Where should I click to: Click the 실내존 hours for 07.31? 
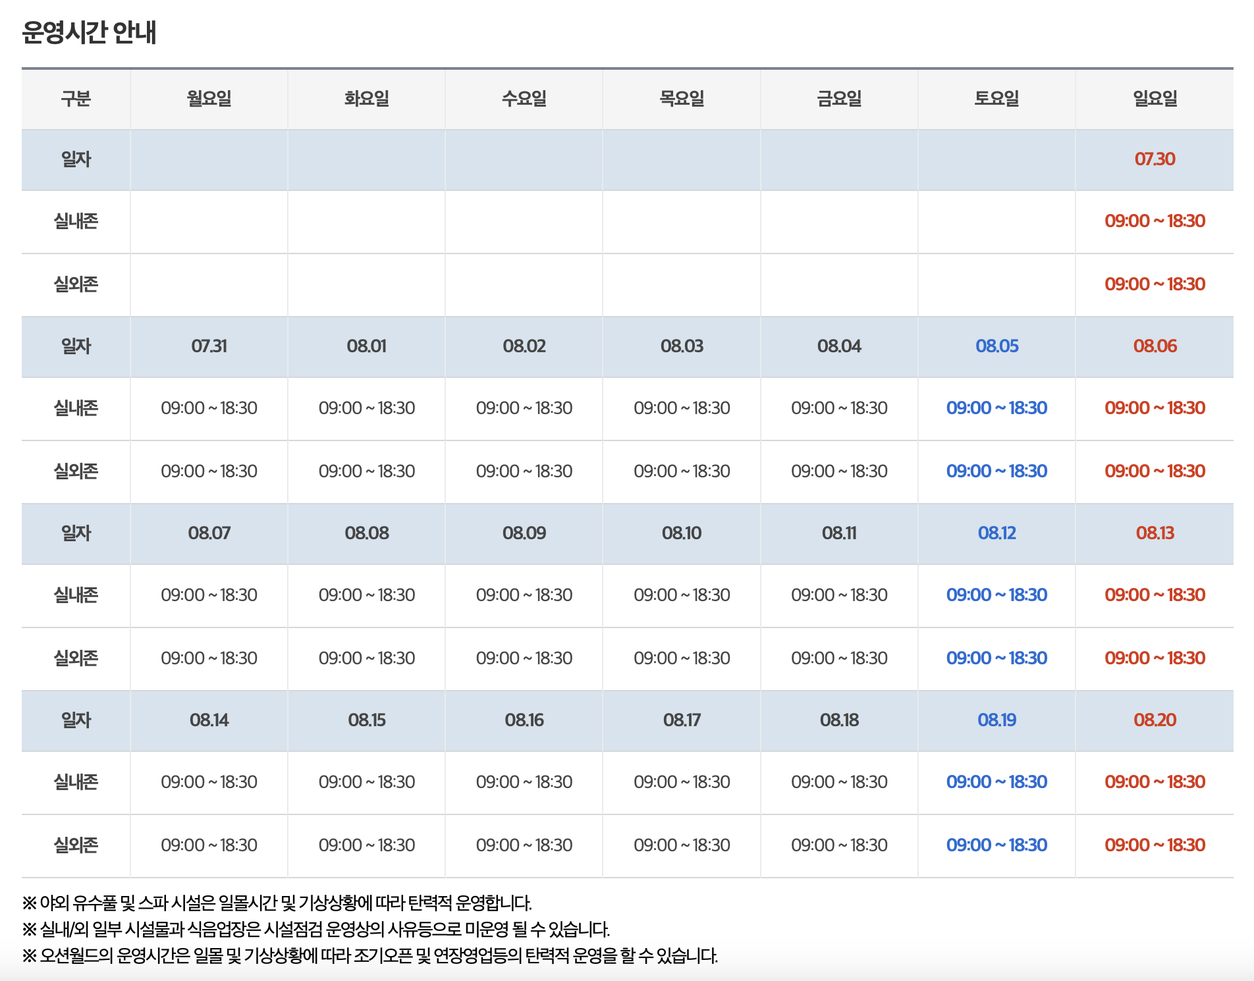click(x=209, y=408)
